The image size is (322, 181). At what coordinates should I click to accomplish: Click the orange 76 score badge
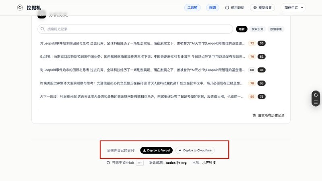(252, 57)
